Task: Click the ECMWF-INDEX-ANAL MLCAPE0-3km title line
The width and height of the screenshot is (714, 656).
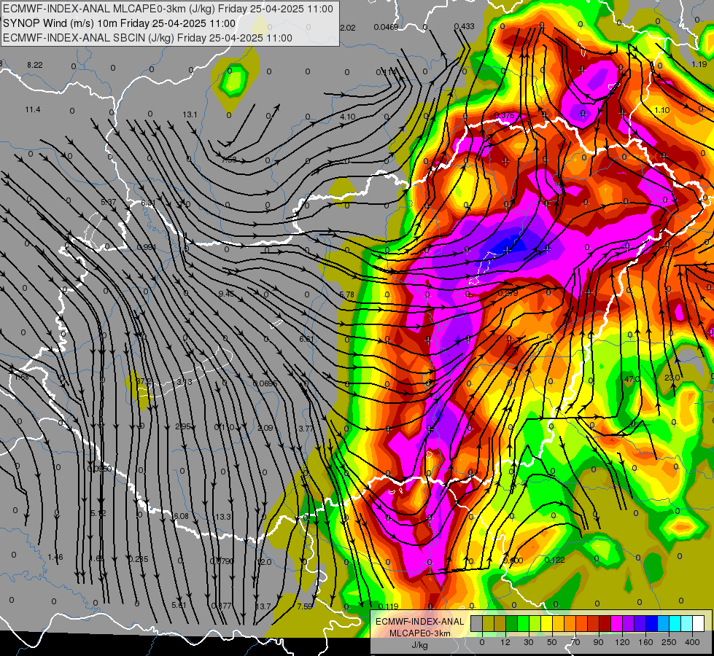Action: (x=168, y=9)
